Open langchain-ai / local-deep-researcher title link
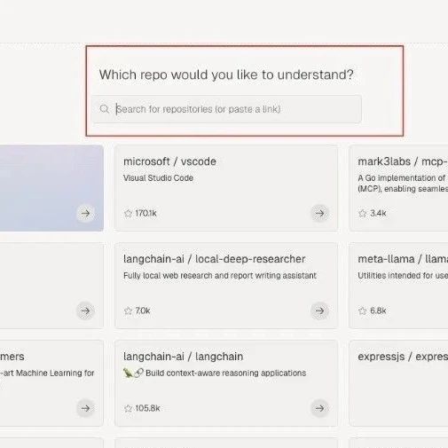Screen dimensions: 448x448 pos(215,259)
